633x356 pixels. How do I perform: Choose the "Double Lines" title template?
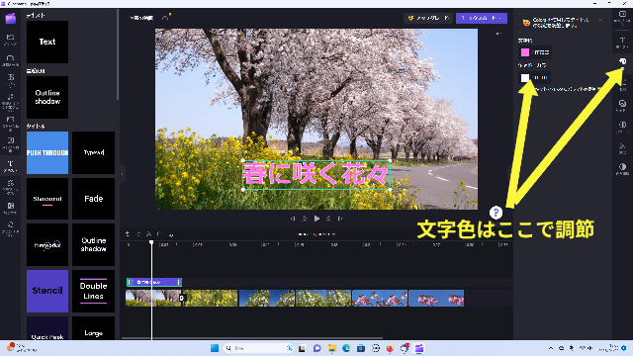coord(93,291)
